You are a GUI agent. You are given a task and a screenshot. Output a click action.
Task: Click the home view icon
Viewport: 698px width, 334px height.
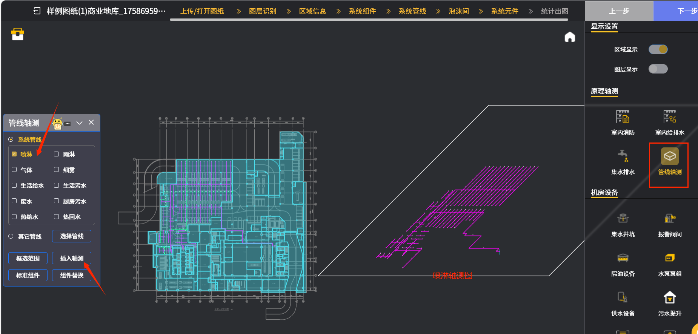pos(570,37)
